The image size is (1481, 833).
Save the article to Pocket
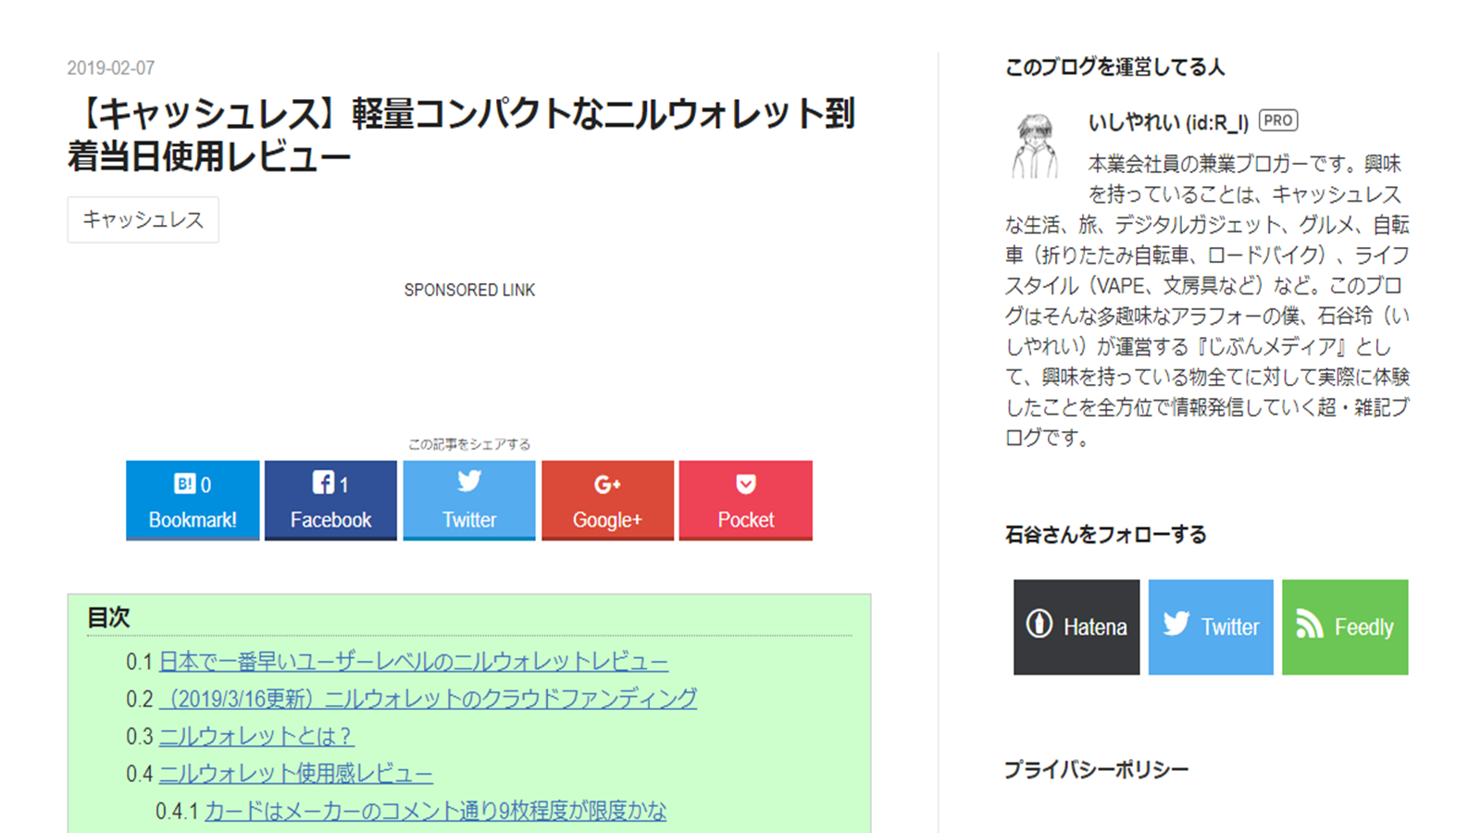746,500
